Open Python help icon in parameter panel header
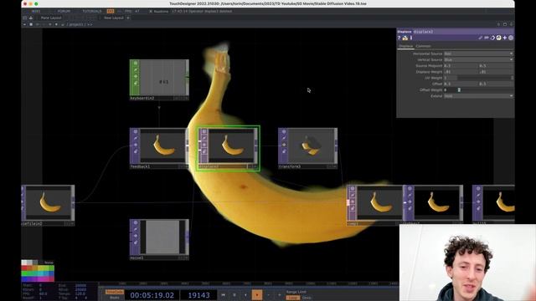The image size is (536, 301). tap(405, 38)
